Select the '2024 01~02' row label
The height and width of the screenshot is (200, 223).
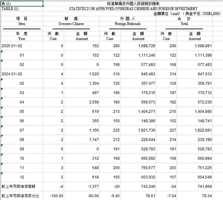coord(22,74)
